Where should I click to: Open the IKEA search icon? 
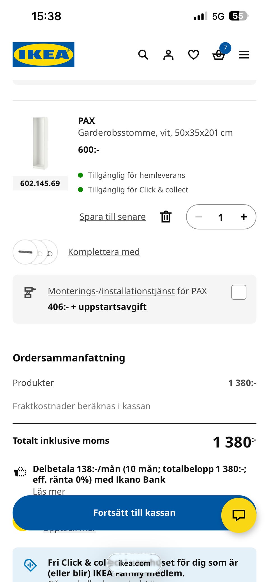[143, 55]
